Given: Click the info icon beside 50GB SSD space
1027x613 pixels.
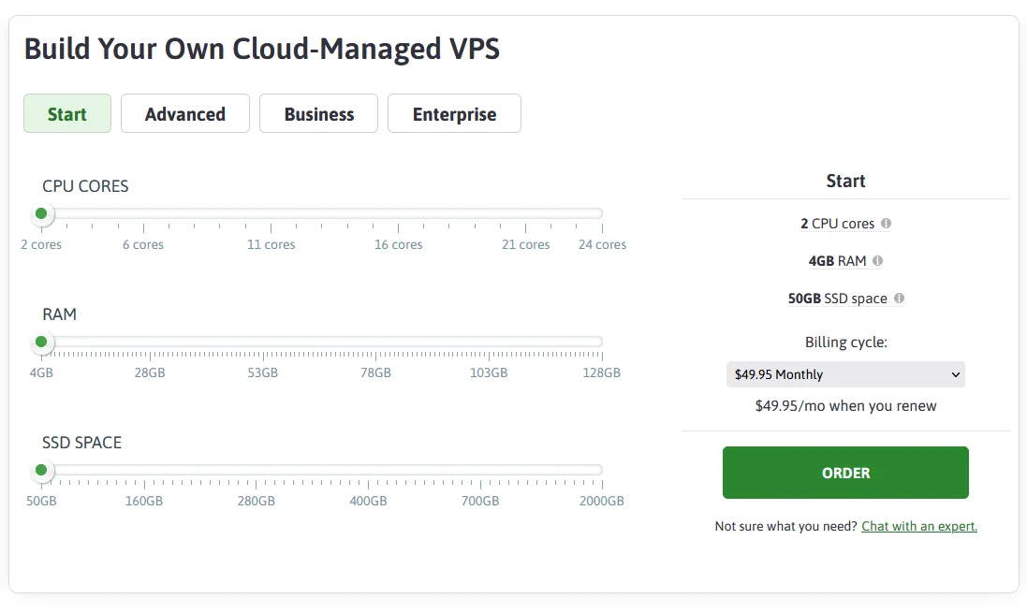Looking at the screenshot, I should (898, 299).
